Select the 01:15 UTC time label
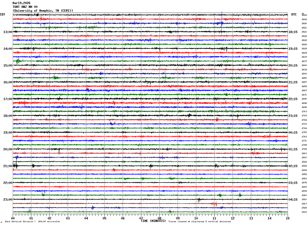 coord(293,149)
